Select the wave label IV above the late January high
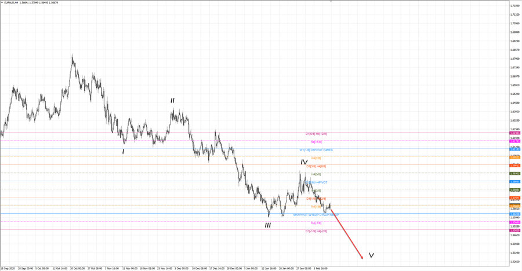 pyautogui.click(x=304, y=162)
